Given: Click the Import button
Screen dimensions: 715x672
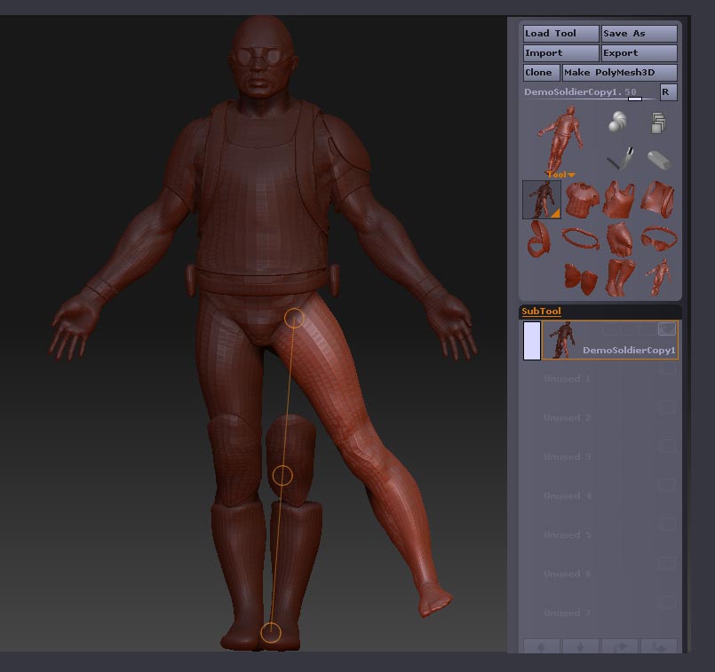Looking at the screenshot, I should click(560, 53).
